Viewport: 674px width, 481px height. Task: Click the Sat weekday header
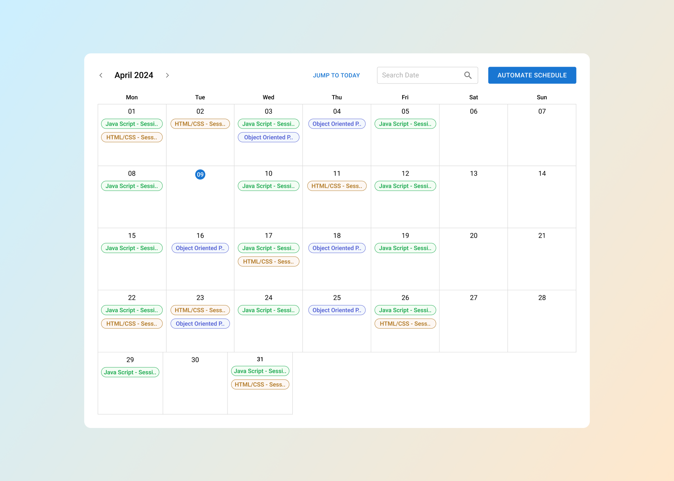[x=474, y=97]
